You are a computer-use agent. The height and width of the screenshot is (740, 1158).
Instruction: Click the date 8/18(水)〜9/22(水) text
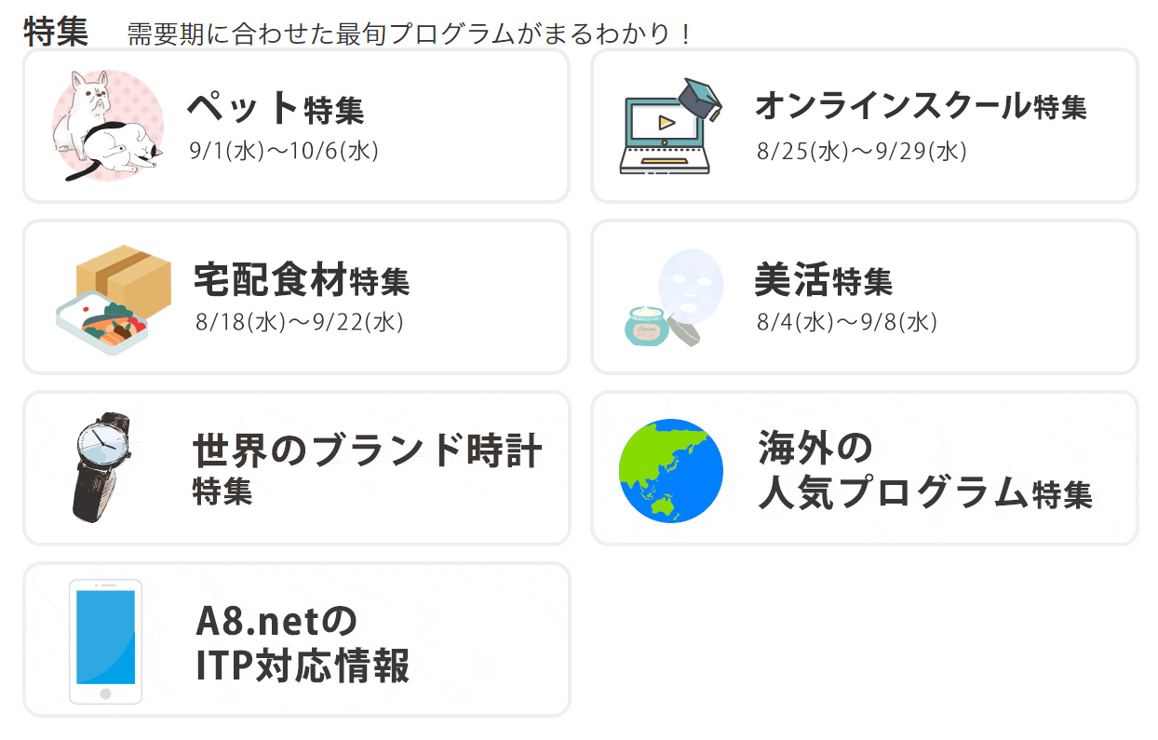point(300,322)
